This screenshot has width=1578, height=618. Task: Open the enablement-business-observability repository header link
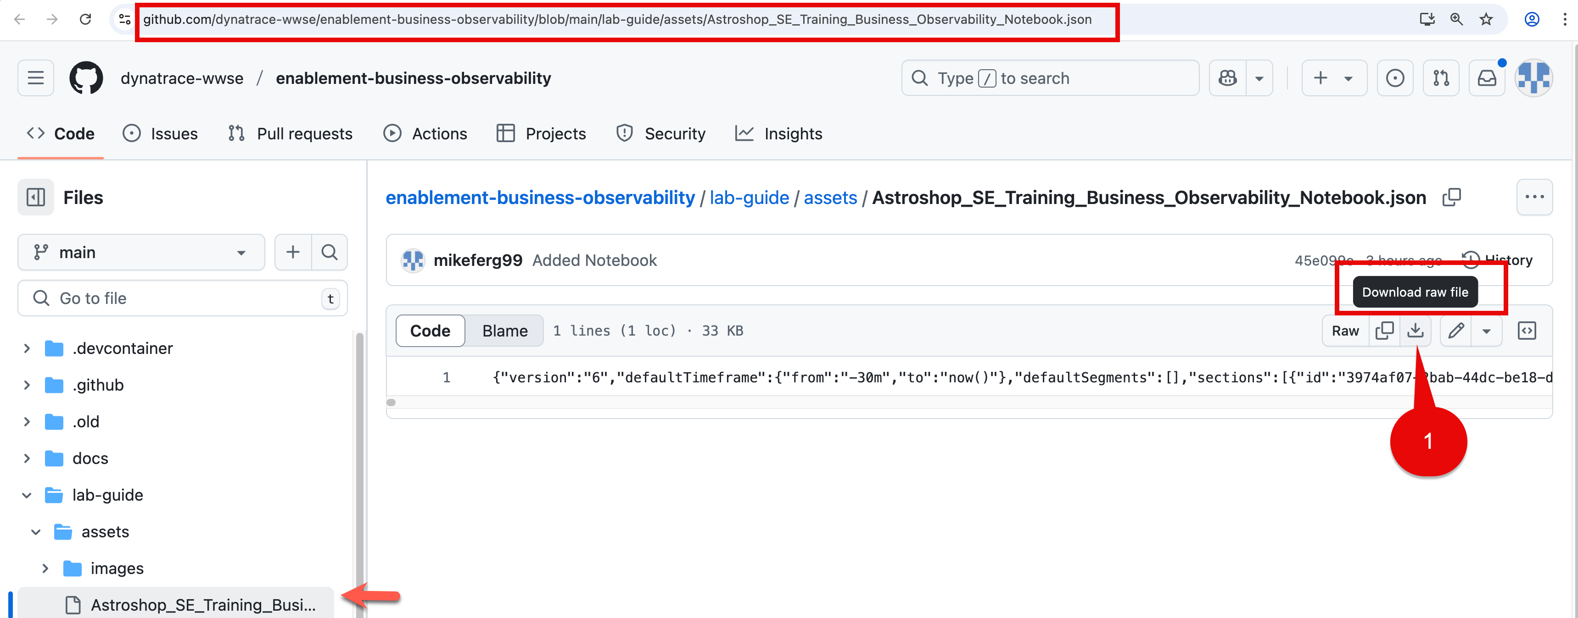click(x=414, y=78)
